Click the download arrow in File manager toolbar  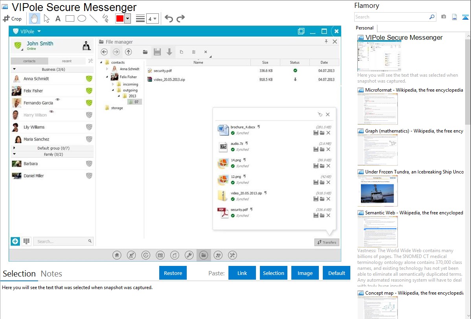pos(169,52)
